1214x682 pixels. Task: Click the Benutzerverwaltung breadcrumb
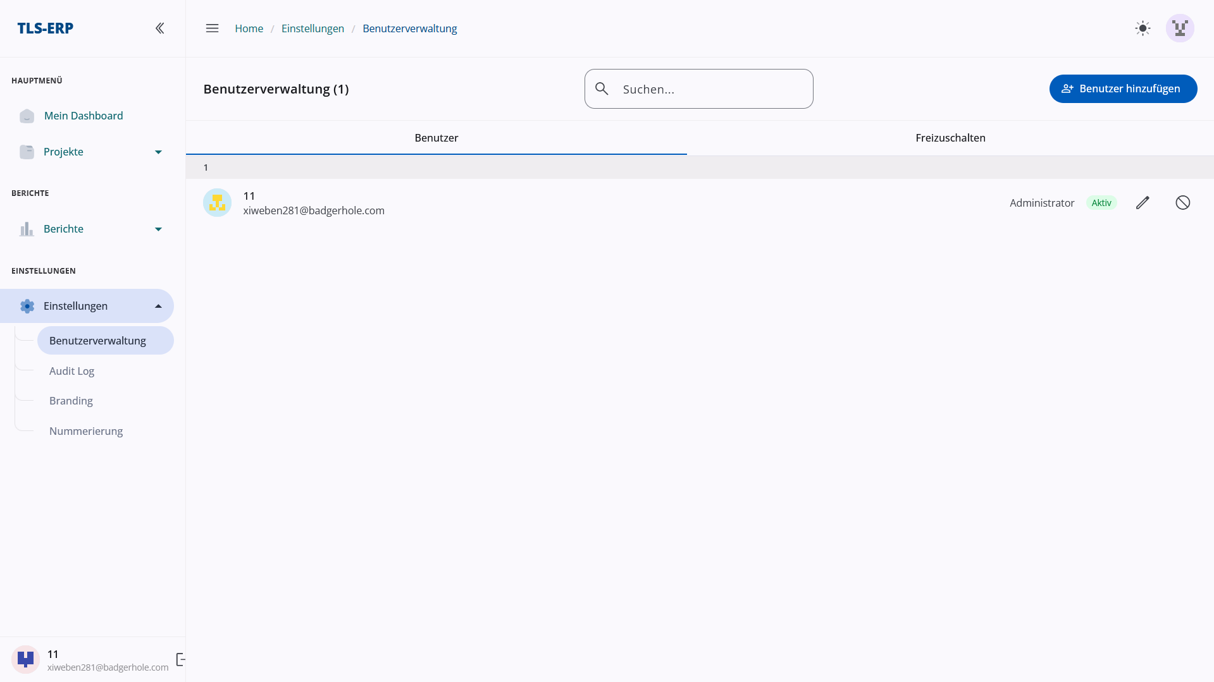[x=409, y=28]
